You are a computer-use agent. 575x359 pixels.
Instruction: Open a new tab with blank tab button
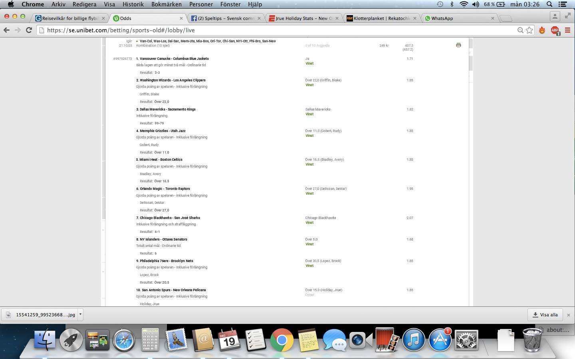click(x=506, y=18)
